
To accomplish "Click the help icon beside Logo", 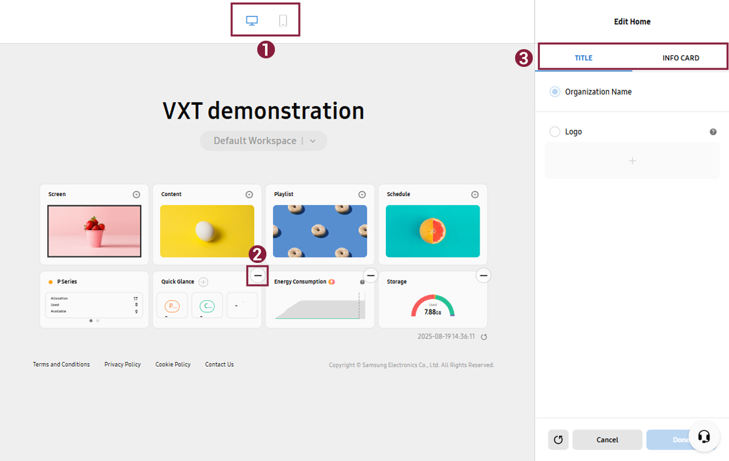I will coord(713,131).
